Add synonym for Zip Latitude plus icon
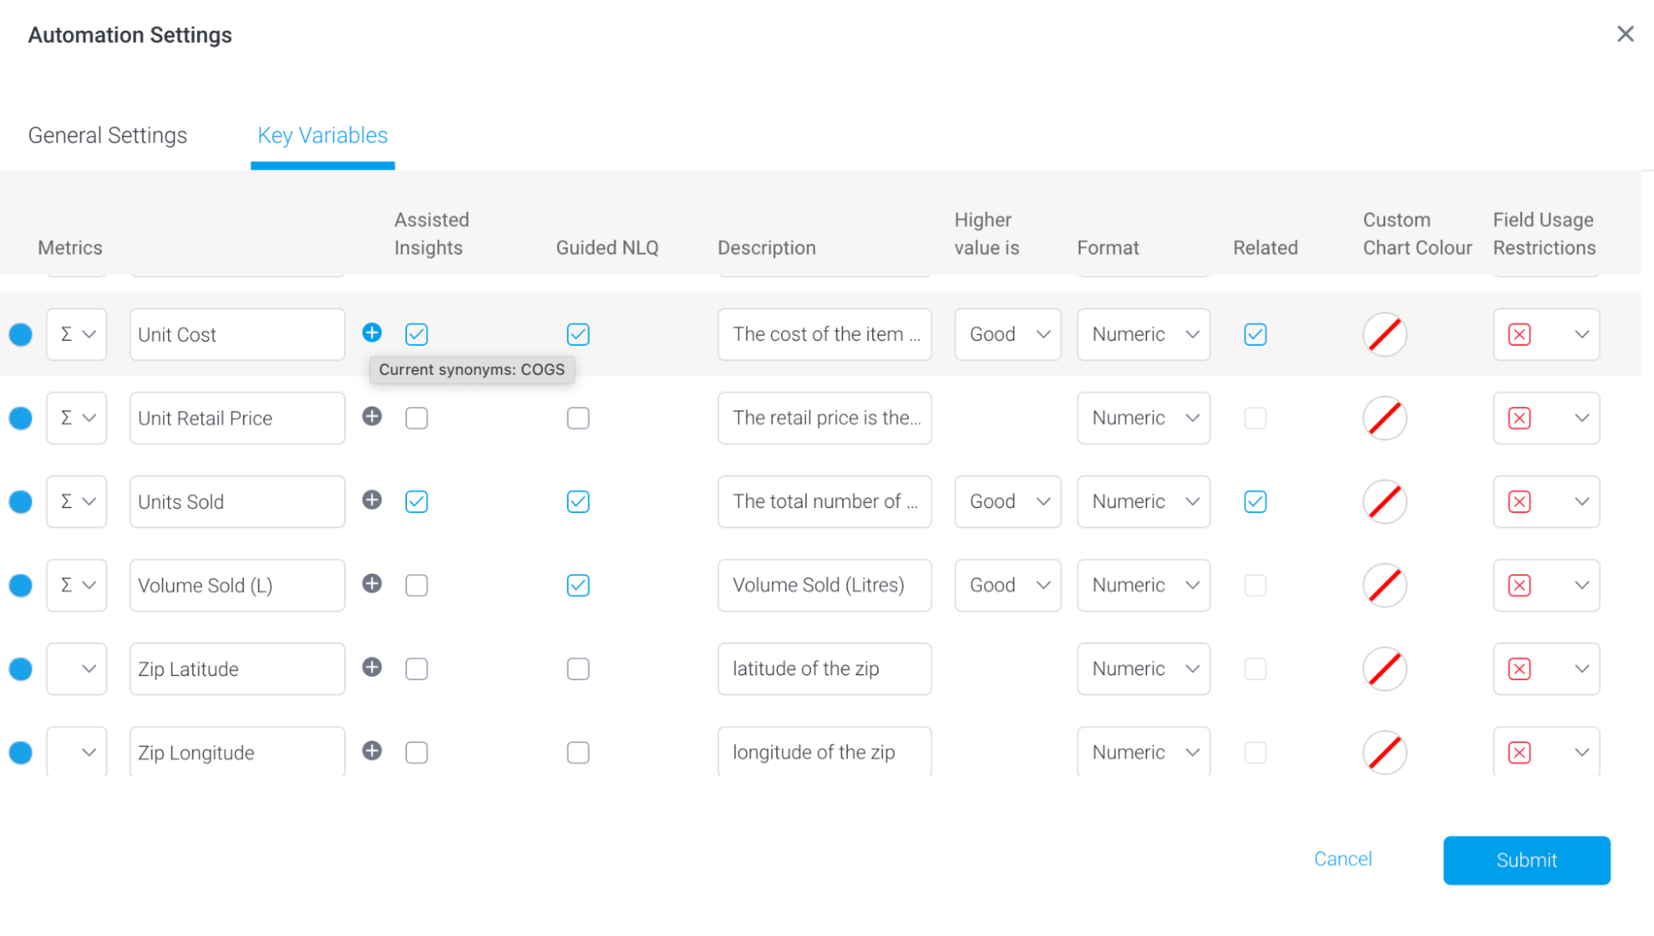Image resolution: width=1654 pixels, height=936 pixels. [372, 667]
